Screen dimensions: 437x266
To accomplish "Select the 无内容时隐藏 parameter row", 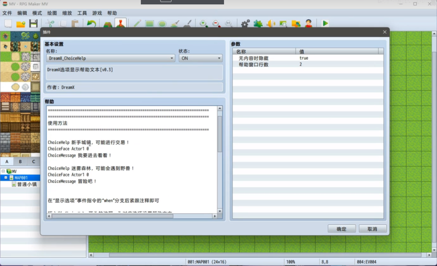I will click(x=308, y=58).
